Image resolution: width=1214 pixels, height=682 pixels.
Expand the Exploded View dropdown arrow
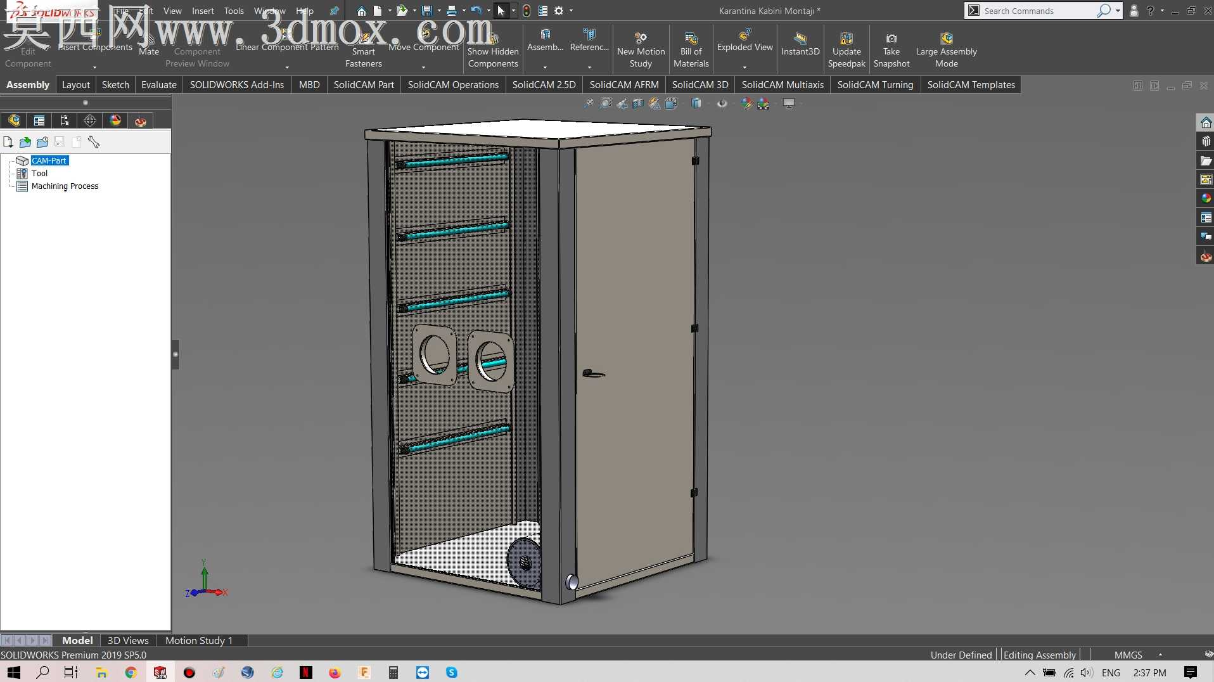point(744,67)
